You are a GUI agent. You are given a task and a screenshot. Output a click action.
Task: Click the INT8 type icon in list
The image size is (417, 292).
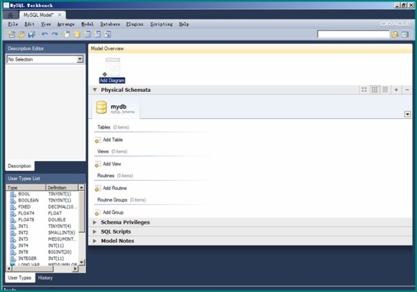tap(13, 252)
